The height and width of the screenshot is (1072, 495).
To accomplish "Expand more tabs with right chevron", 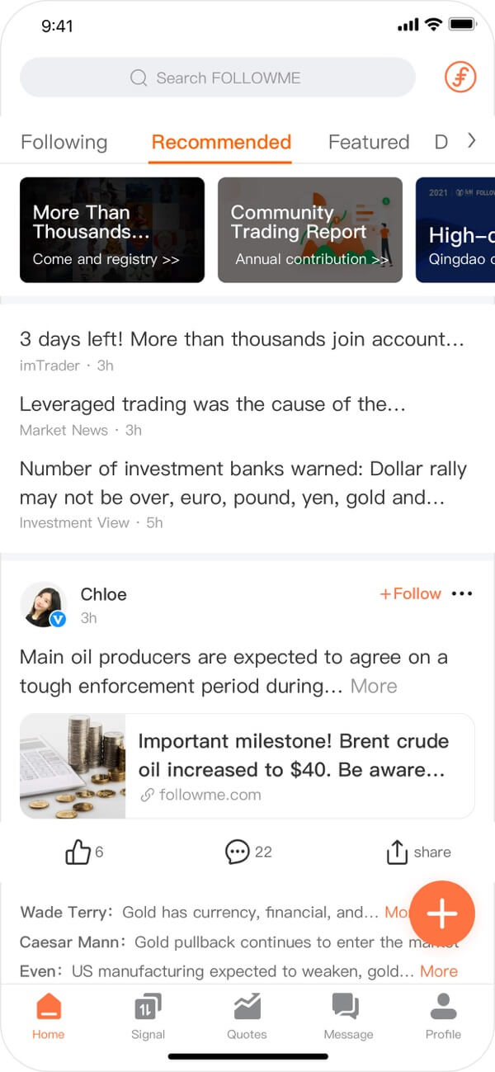I will coord(472,141).
